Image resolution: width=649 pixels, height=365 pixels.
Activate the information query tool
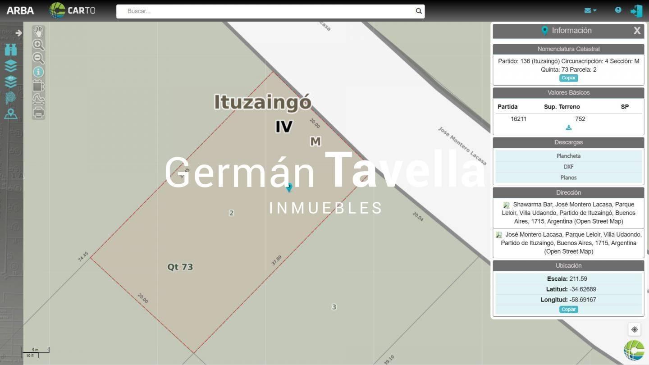[x=38, y=72]
